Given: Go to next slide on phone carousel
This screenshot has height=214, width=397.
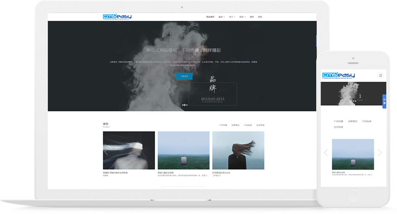Looking at the screenshot, I should pyautogui.click(x=380, y=152).
